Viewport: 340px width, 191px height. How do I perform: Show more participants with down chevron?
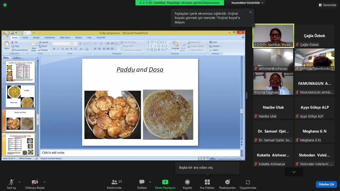point(294,172)
